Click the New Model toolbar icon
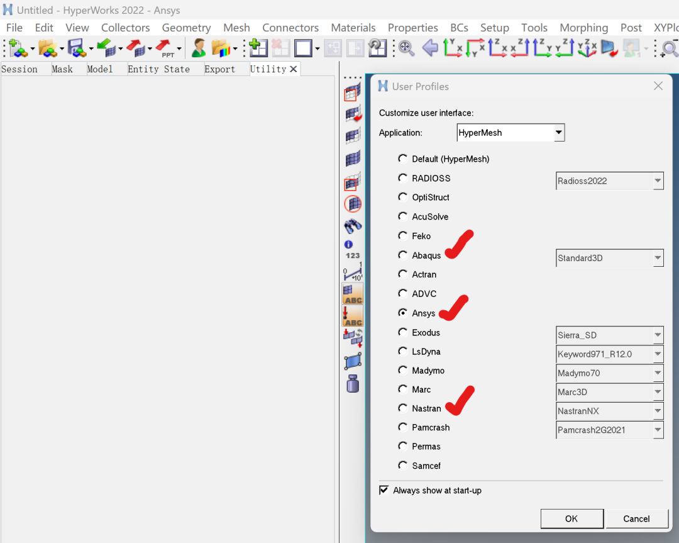679x543 pixels. click(18, 48)
